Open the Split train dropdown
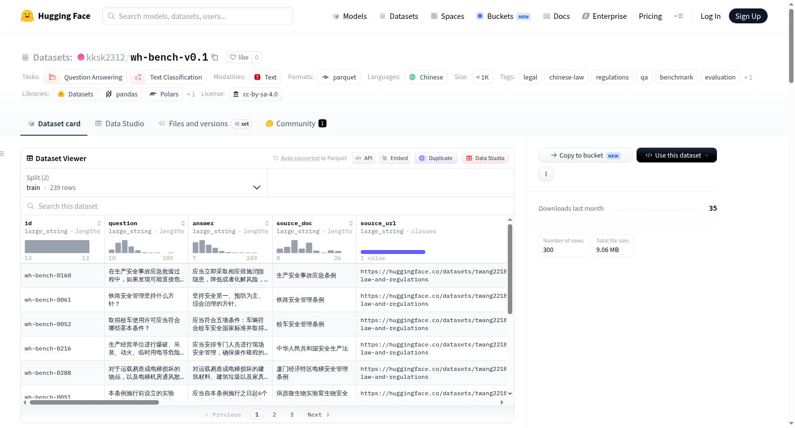The width and height of the screenshot is (795, 428). [144, 182]
